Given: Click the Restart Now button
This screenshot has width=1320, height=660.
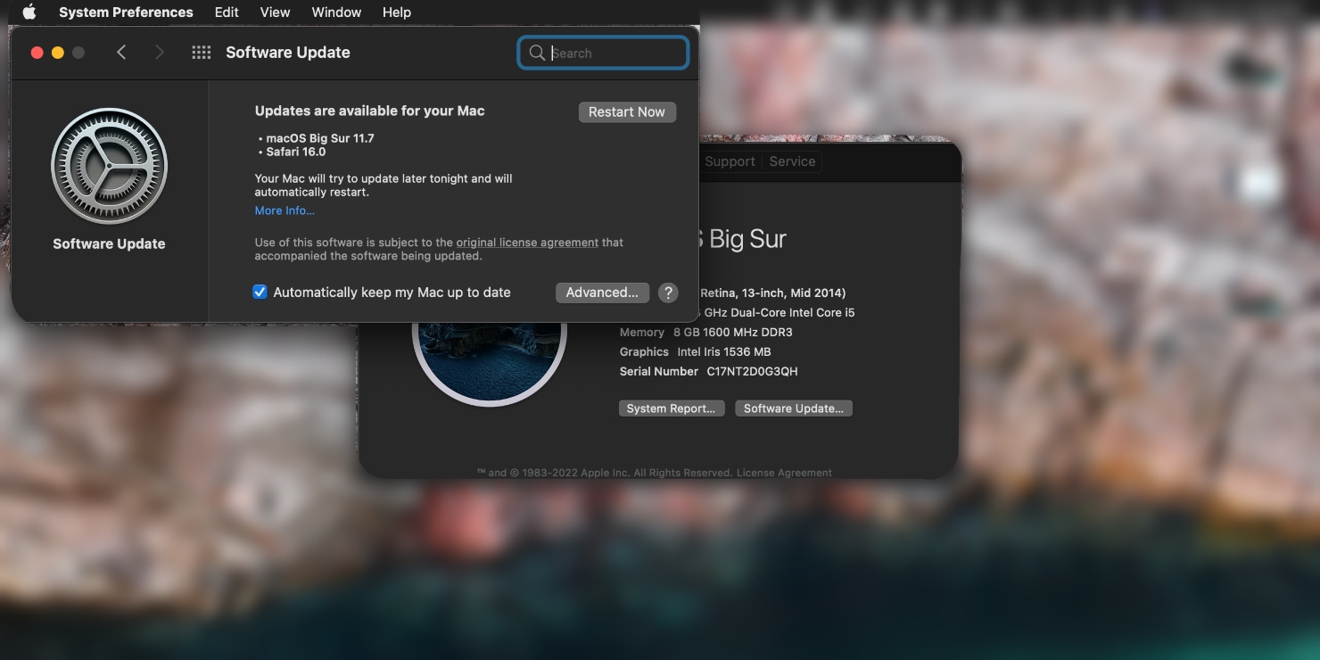Looking at the screenshot, I should pyautogui.click(x=627, y=111).
